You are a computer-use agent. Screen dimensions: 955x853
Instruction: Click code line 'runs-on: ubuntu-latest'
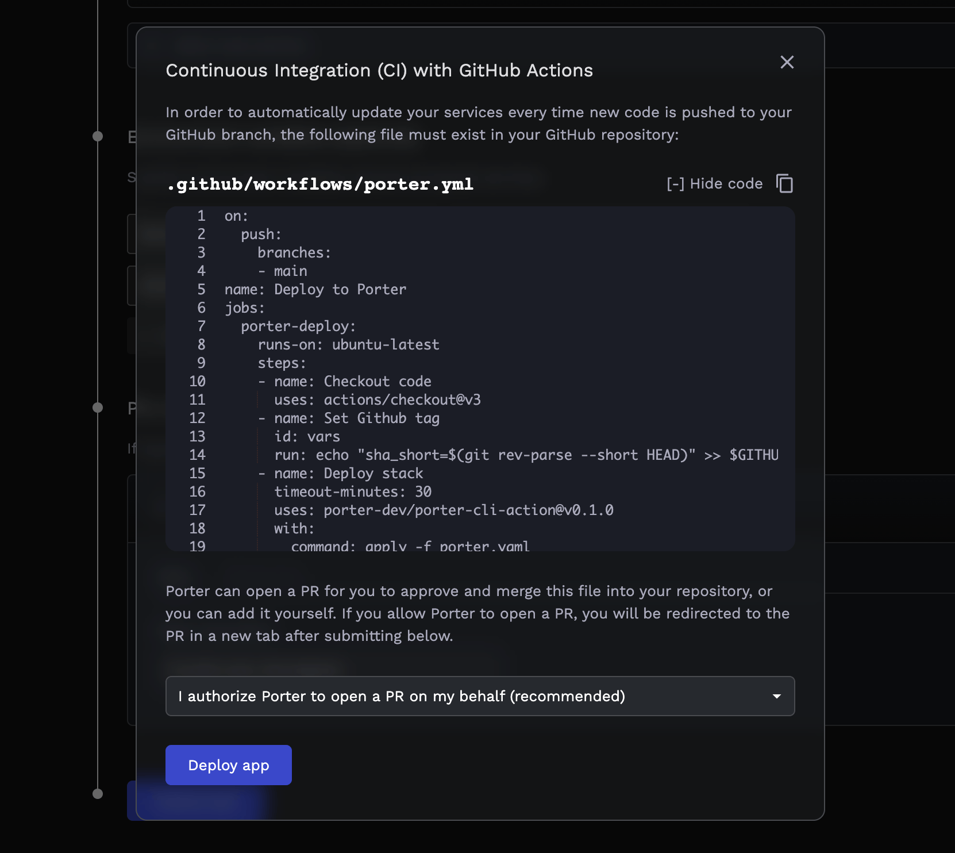click(x=348, y=345)
